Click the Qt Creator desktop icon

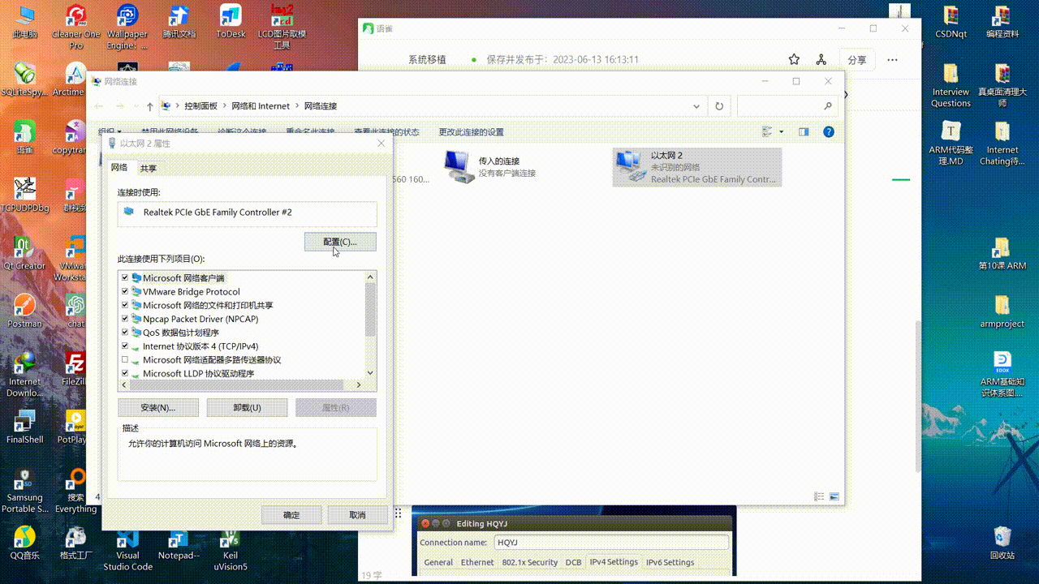coord(25,253)
